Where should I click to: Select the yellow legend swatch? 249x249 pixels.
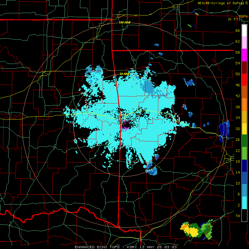[x=244, y=129]
